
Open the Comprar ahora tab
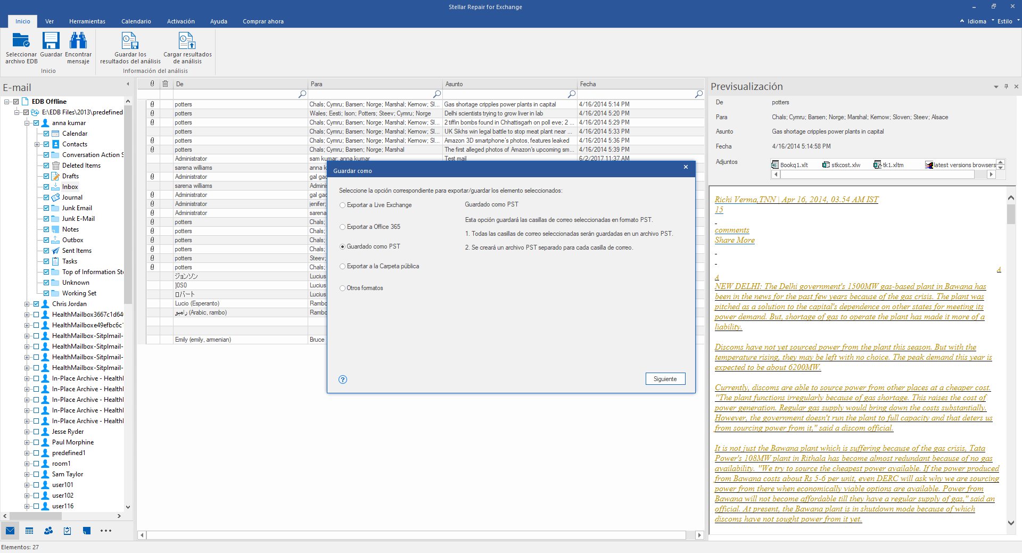[263, 21]
